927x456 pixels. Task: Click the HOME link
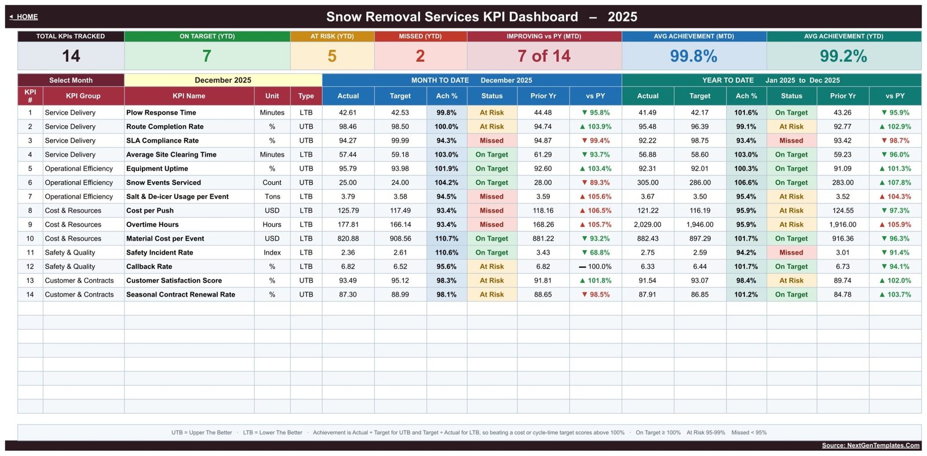(x=24, y=17)
